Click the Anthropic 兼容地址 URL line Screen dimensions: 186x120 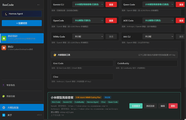point(84,109)
